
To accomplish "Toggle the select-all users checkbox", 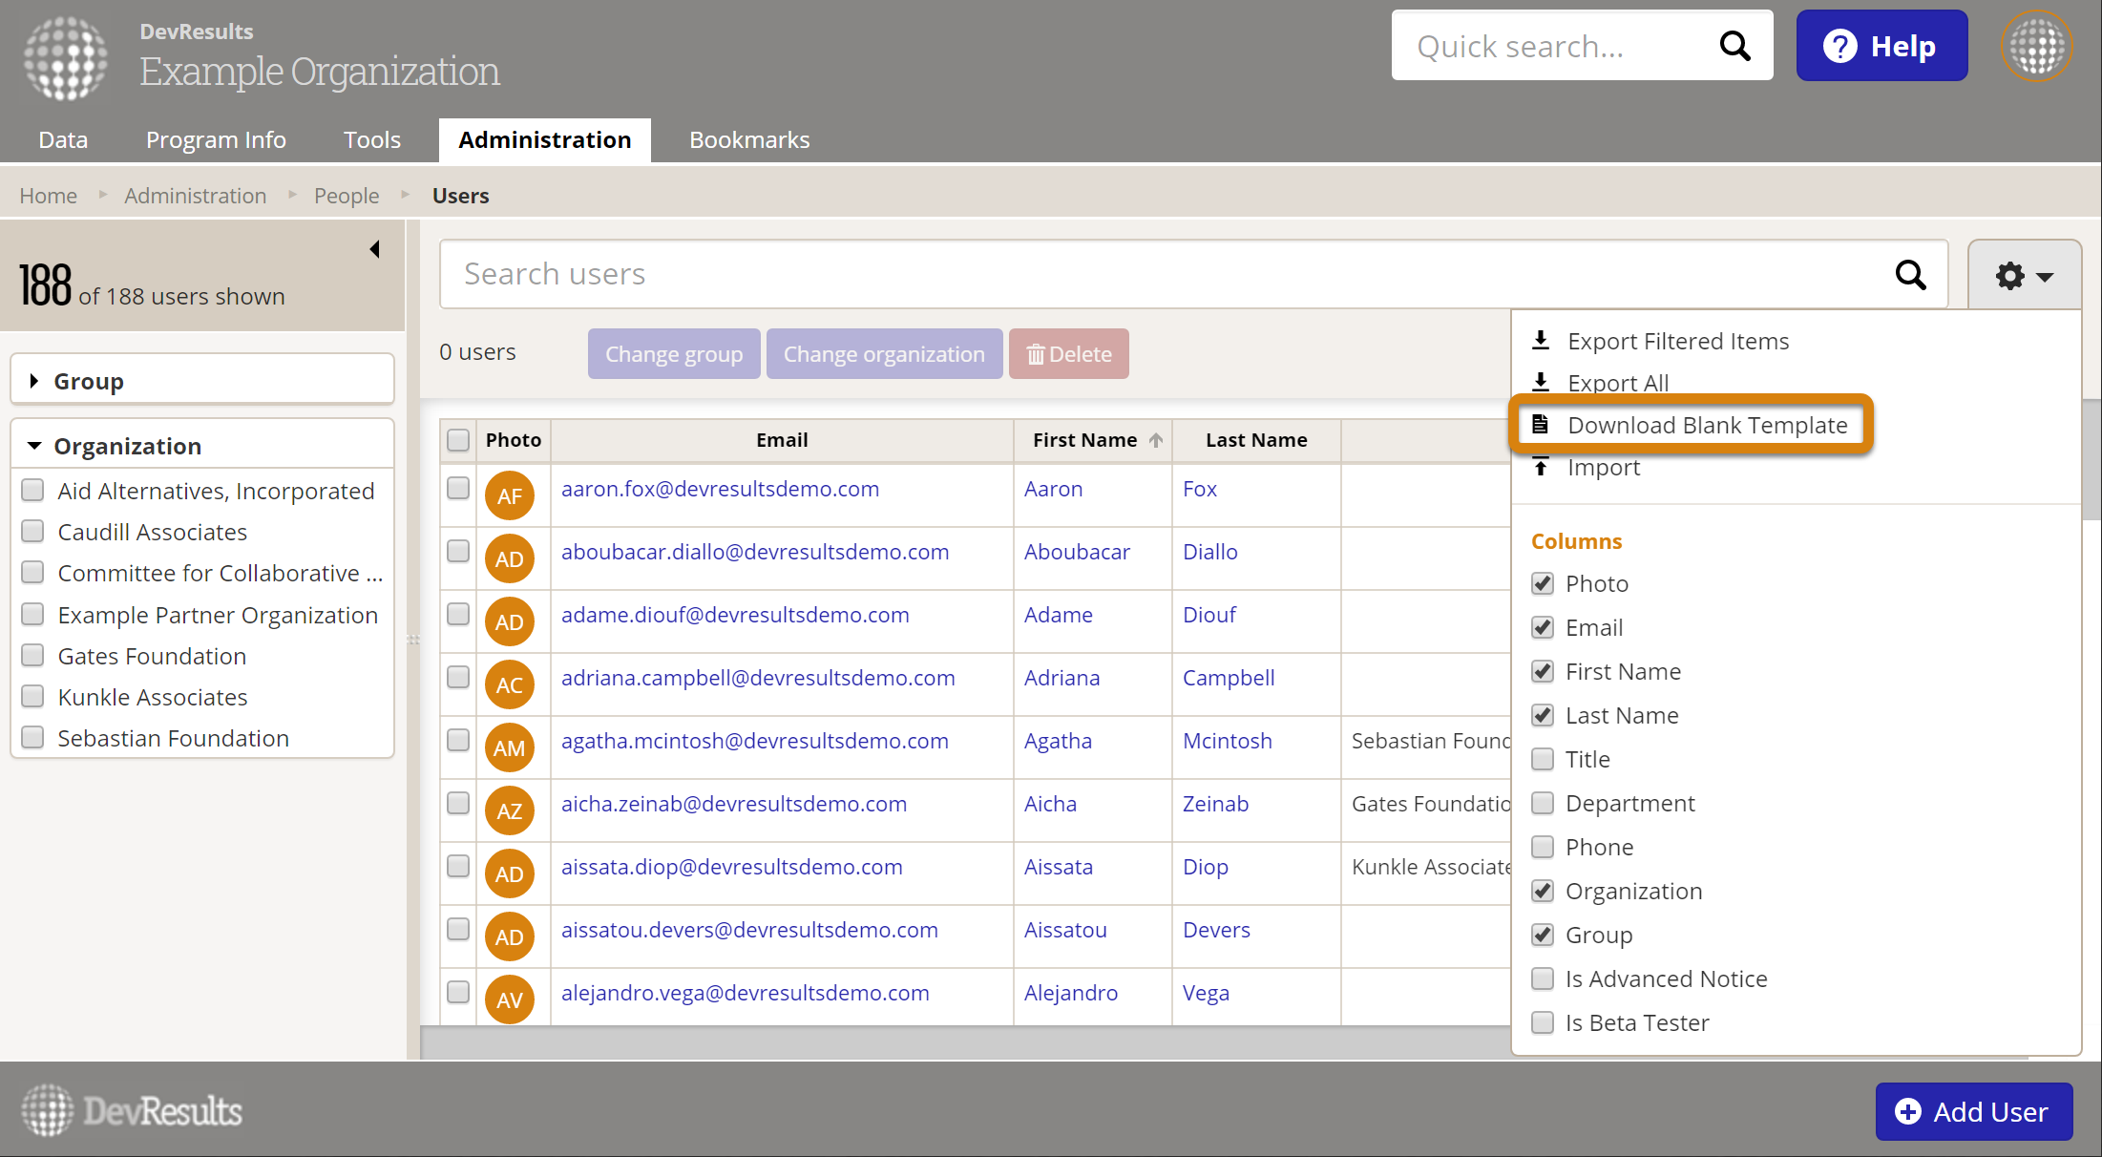I will (458, 440).
